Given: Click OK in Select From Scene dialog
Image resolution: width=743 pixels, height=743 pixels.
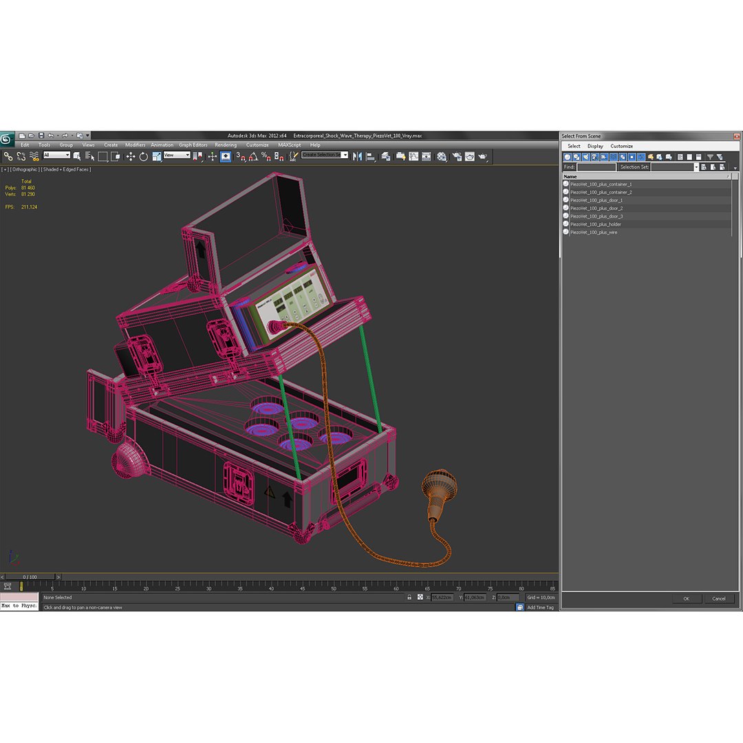Looking at the screenshot, I should click(686, 599).
